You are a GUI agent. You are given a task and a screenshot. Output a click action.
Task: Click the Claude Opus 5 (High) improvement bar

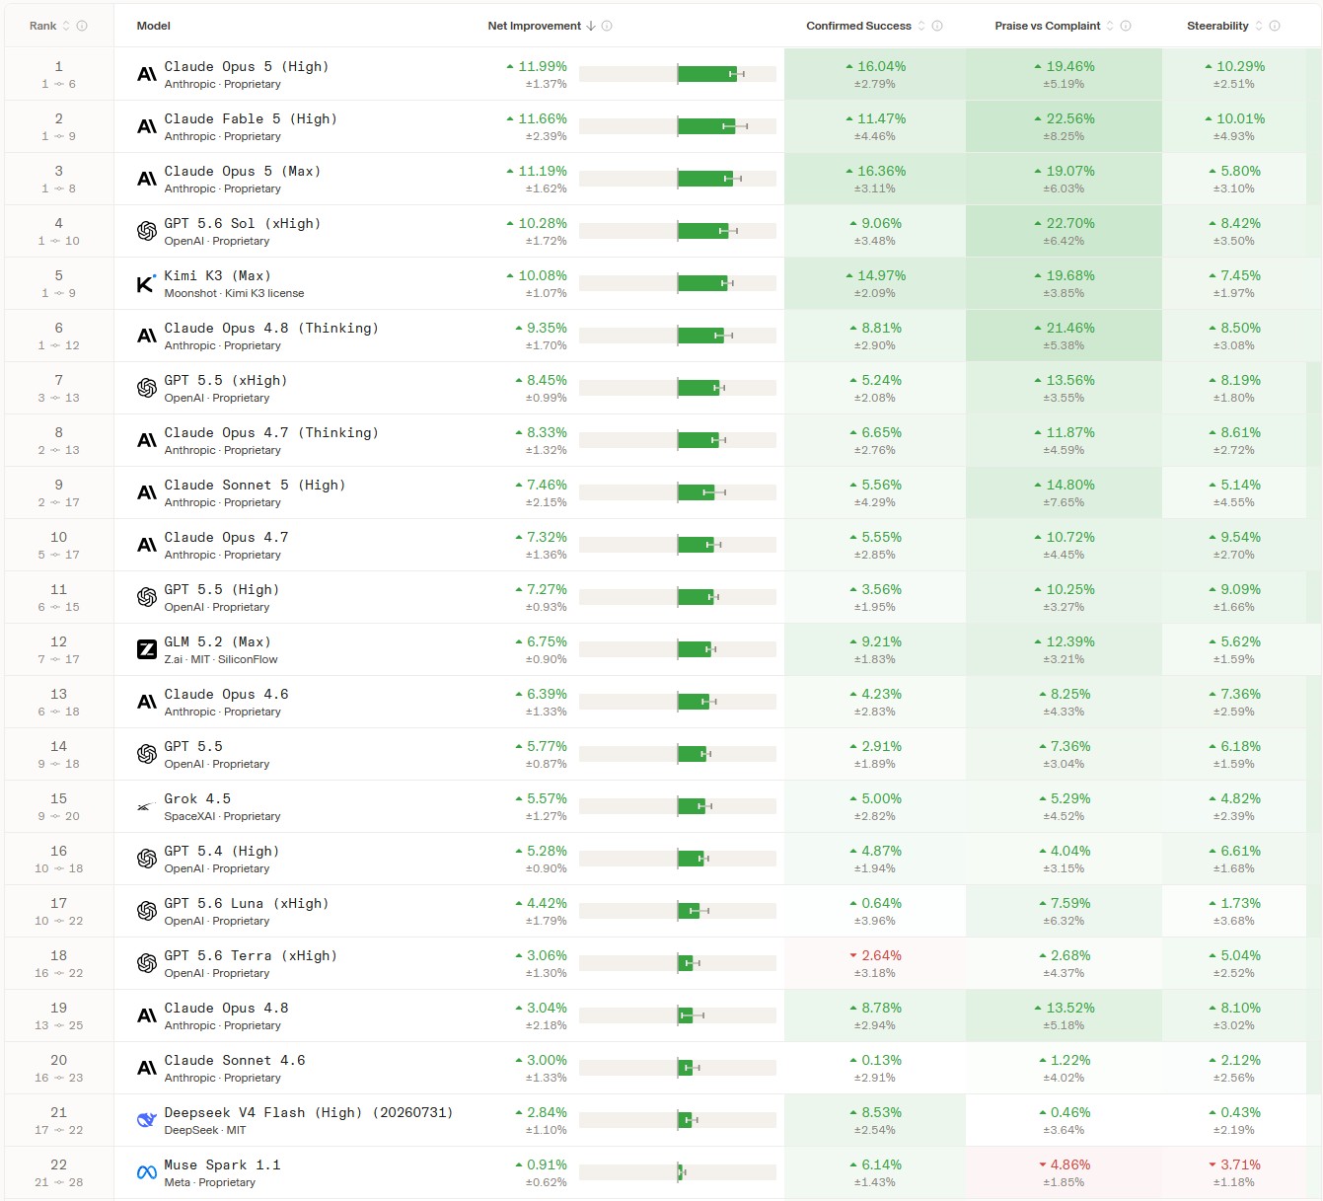(678, 74)
